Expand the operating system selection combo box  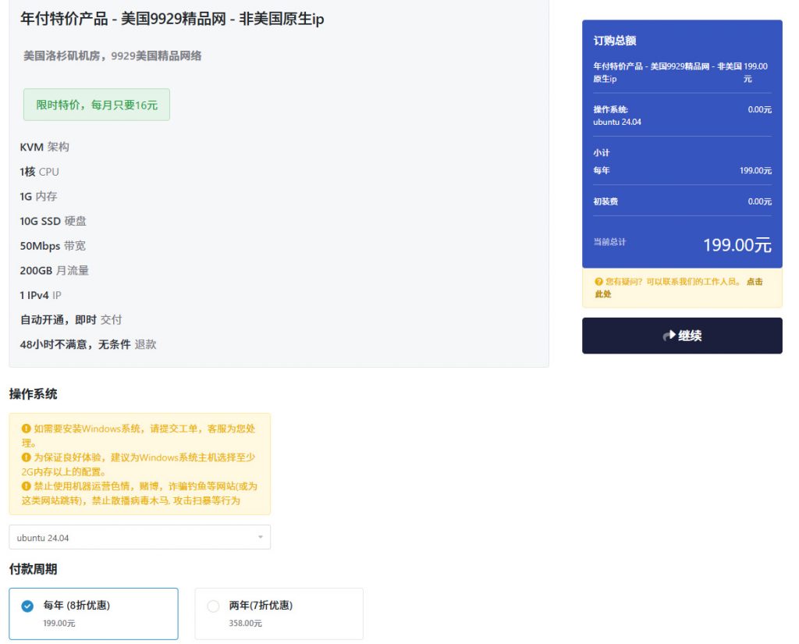point(139,537)
